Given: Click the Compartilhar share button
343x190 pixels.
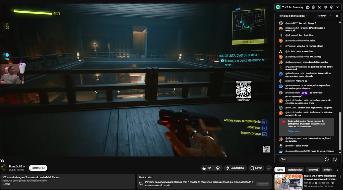Looking at the screenshot, I should [235, 168].
